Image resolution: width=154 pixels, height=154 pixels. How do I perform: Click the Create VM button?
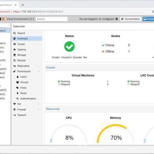pyautogui.click(x=148, y=19)
